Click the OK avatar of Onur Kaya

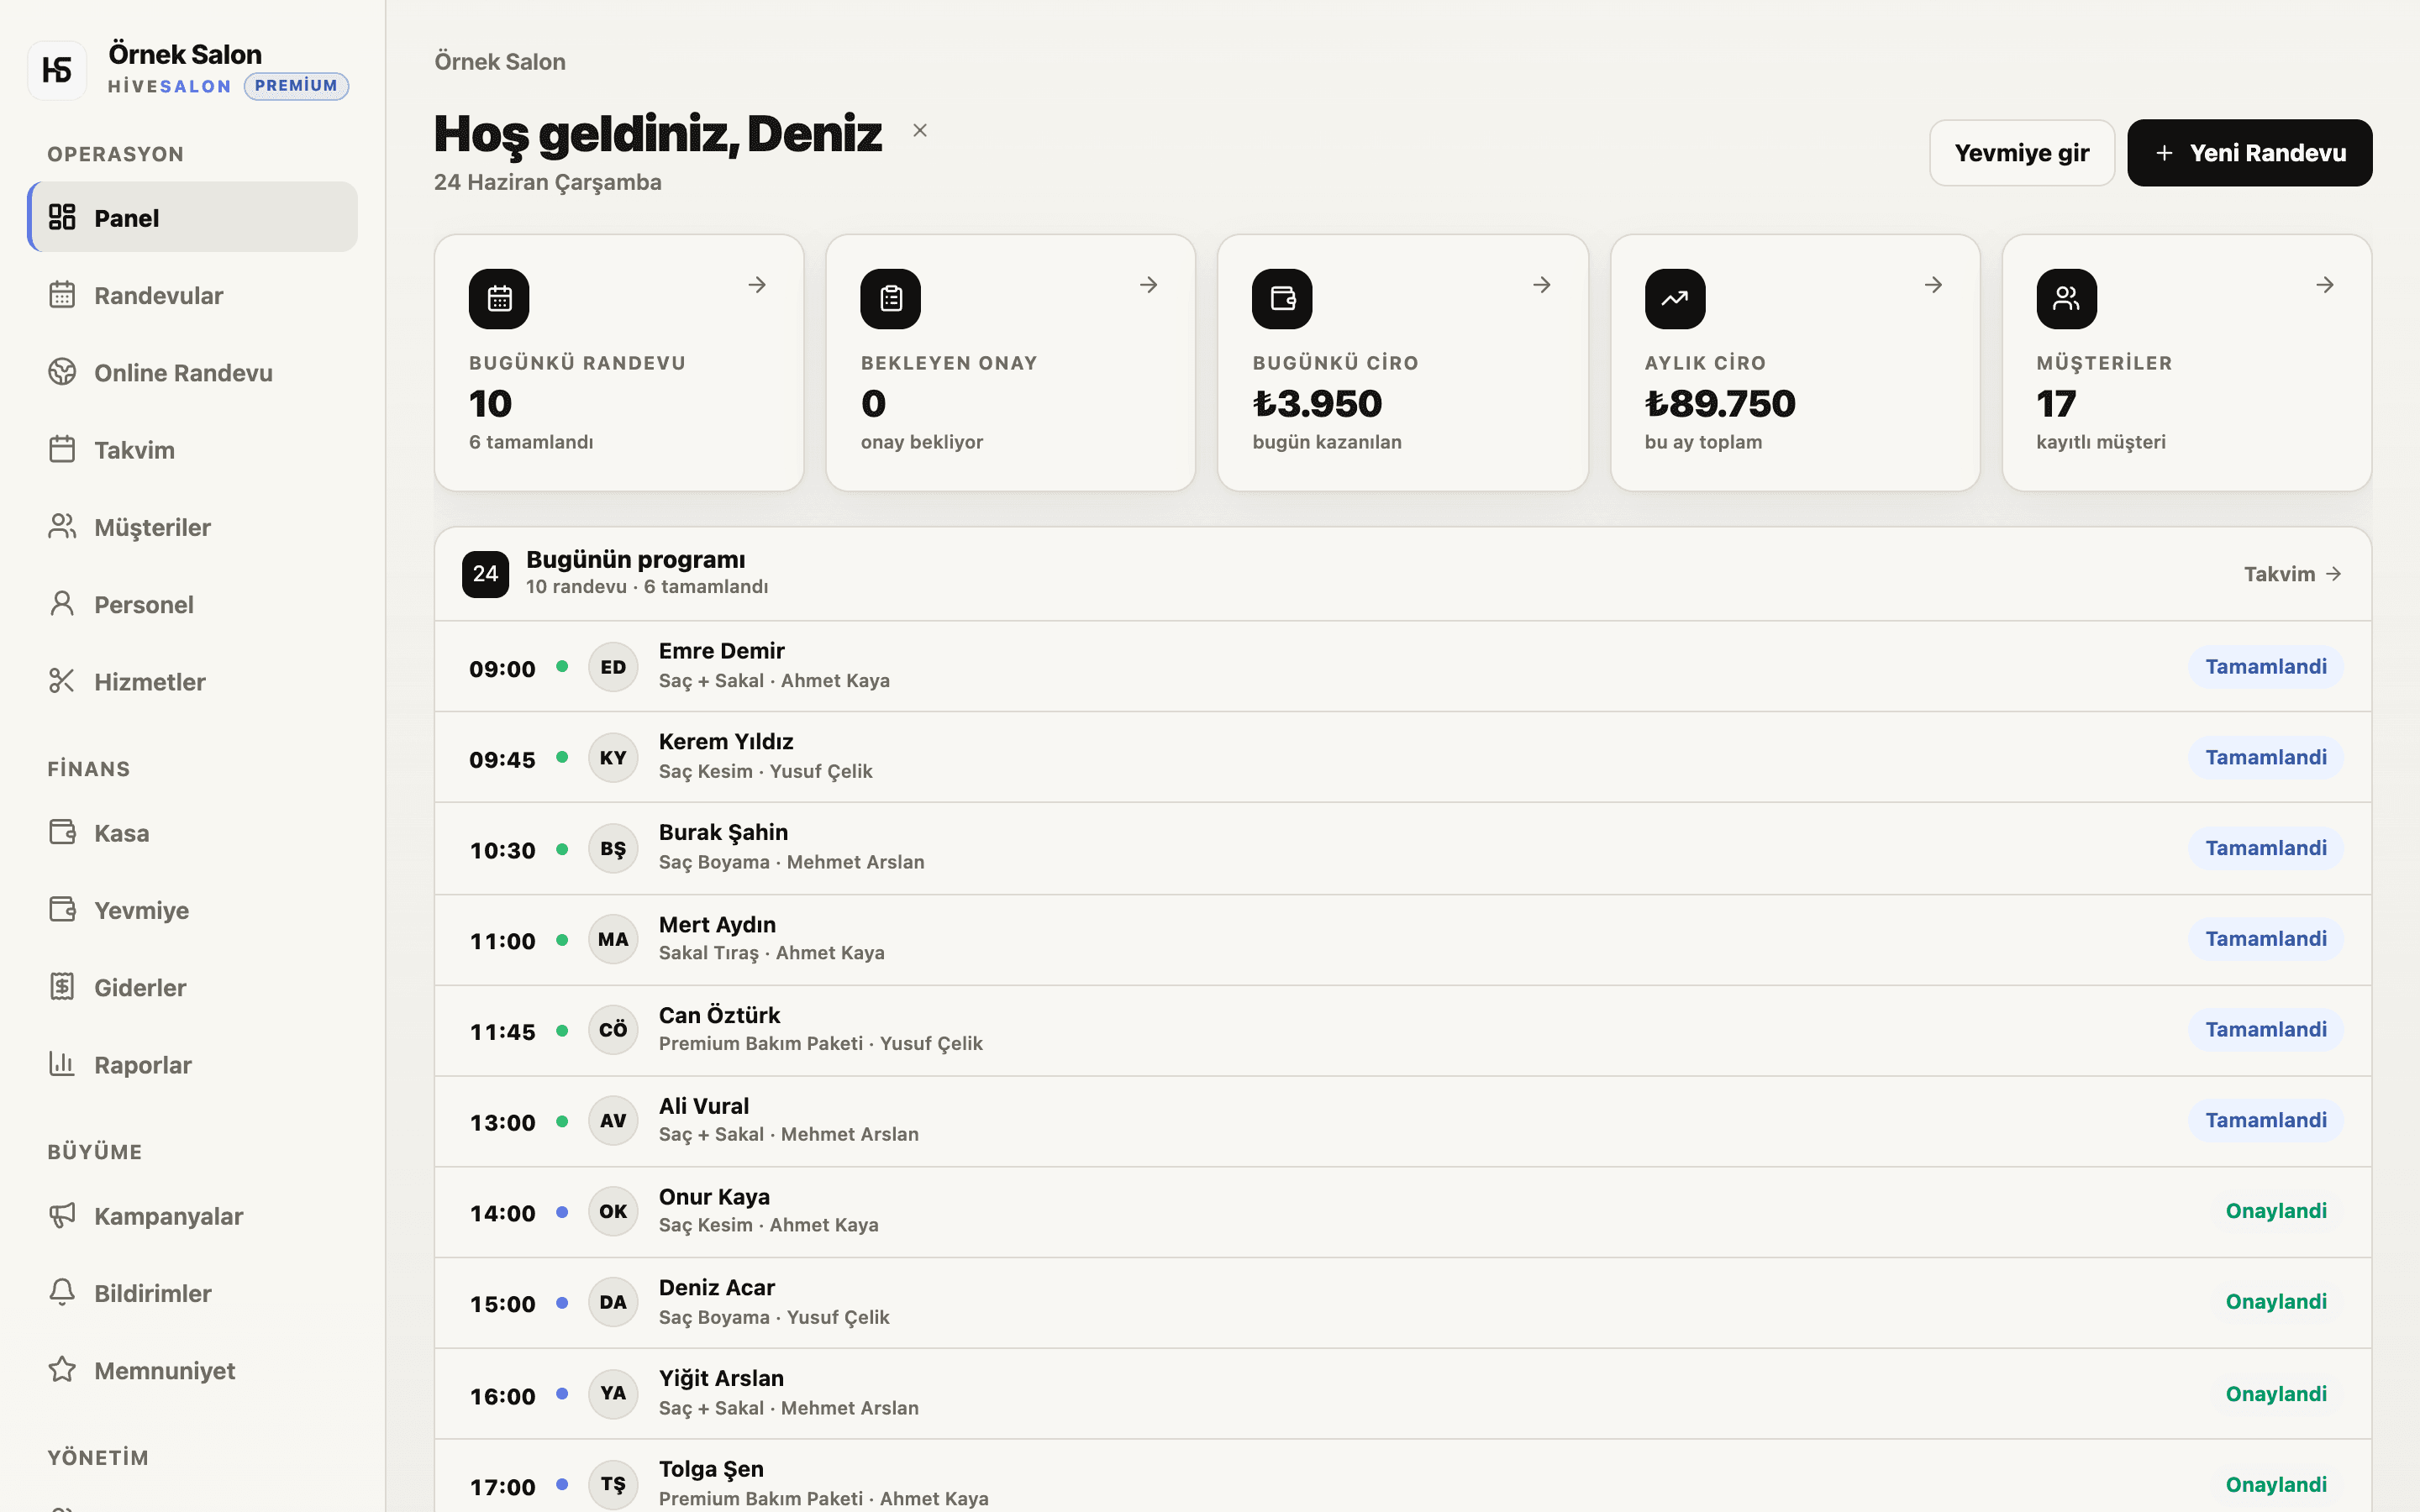[613, 1212]
